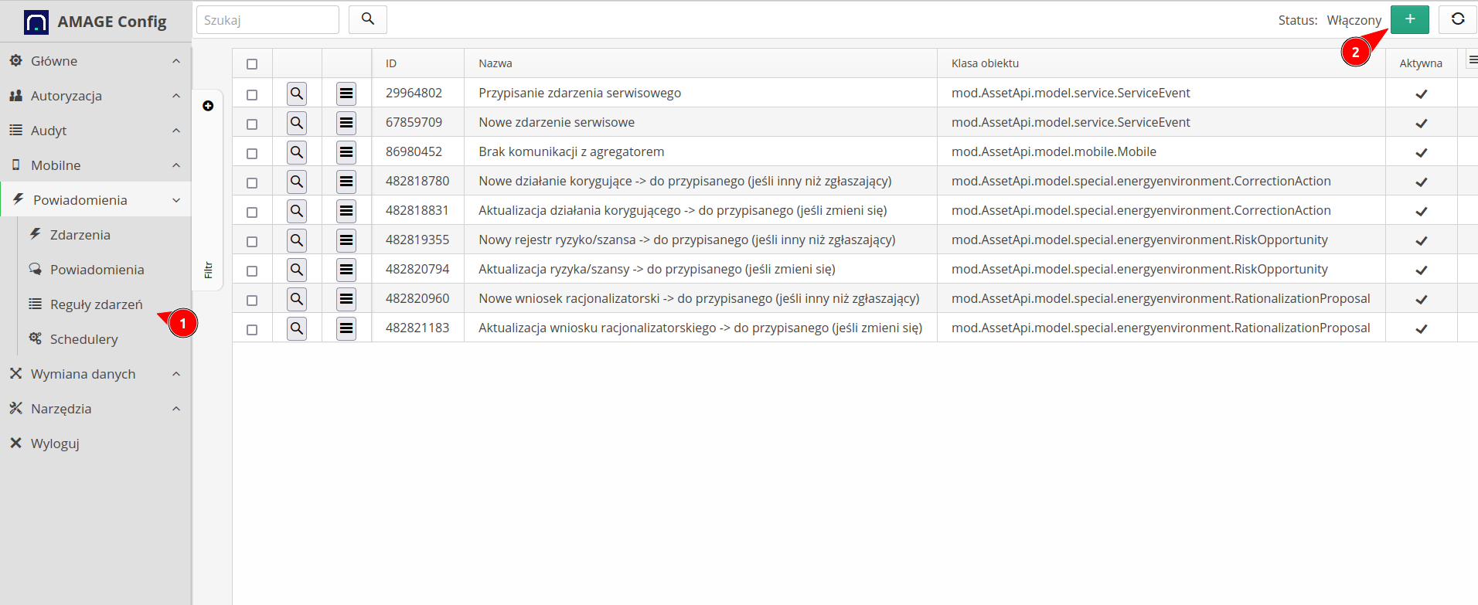Open the column settings menu icon
Screen dimensions: 1478x605
pos(1472,60)
